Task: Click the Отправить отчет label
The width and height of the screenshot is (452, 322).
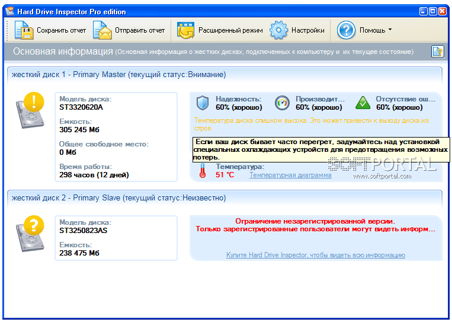Action: tap(140, 30)
